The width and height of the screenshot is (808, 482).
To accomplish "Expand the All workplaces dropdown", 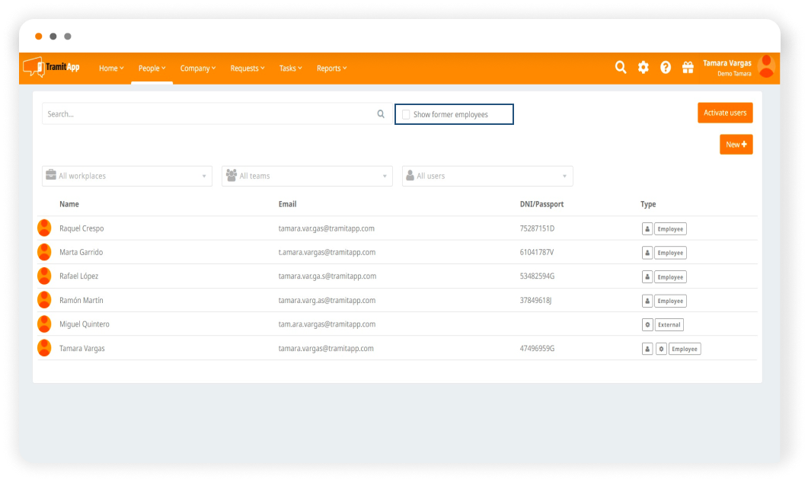I will (x=126, y=176).
